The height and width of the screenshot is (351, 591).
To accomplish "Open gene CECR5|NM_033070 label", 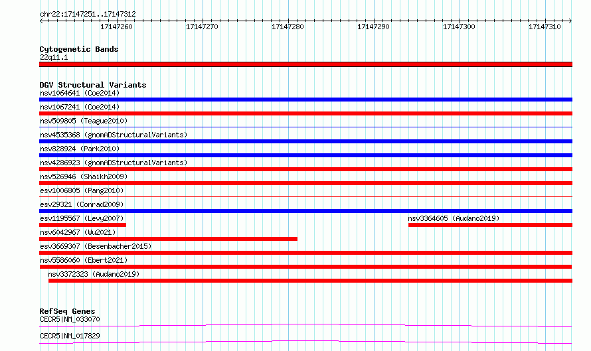I will pyautogui.click(x=70, y=319).
